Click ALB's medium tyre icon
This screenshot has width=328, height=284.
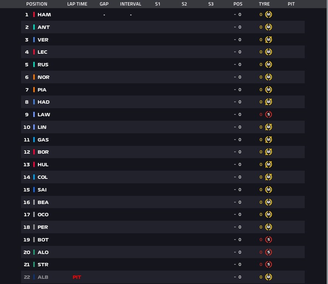coord(269,277)
